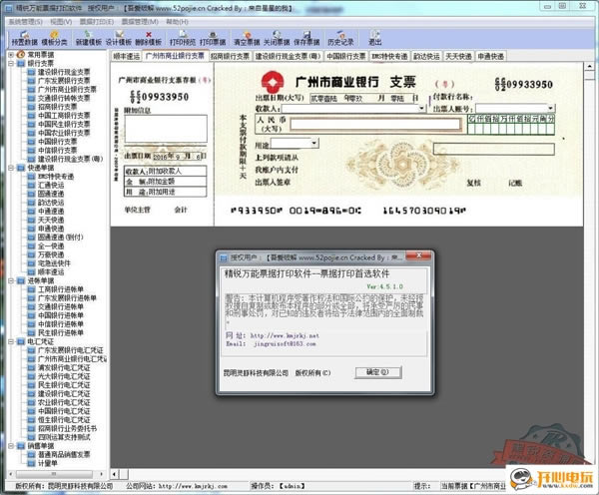Click the 用 途:附加用途 stub field
This screenshot has height=495, width=599.
(166, 192)
